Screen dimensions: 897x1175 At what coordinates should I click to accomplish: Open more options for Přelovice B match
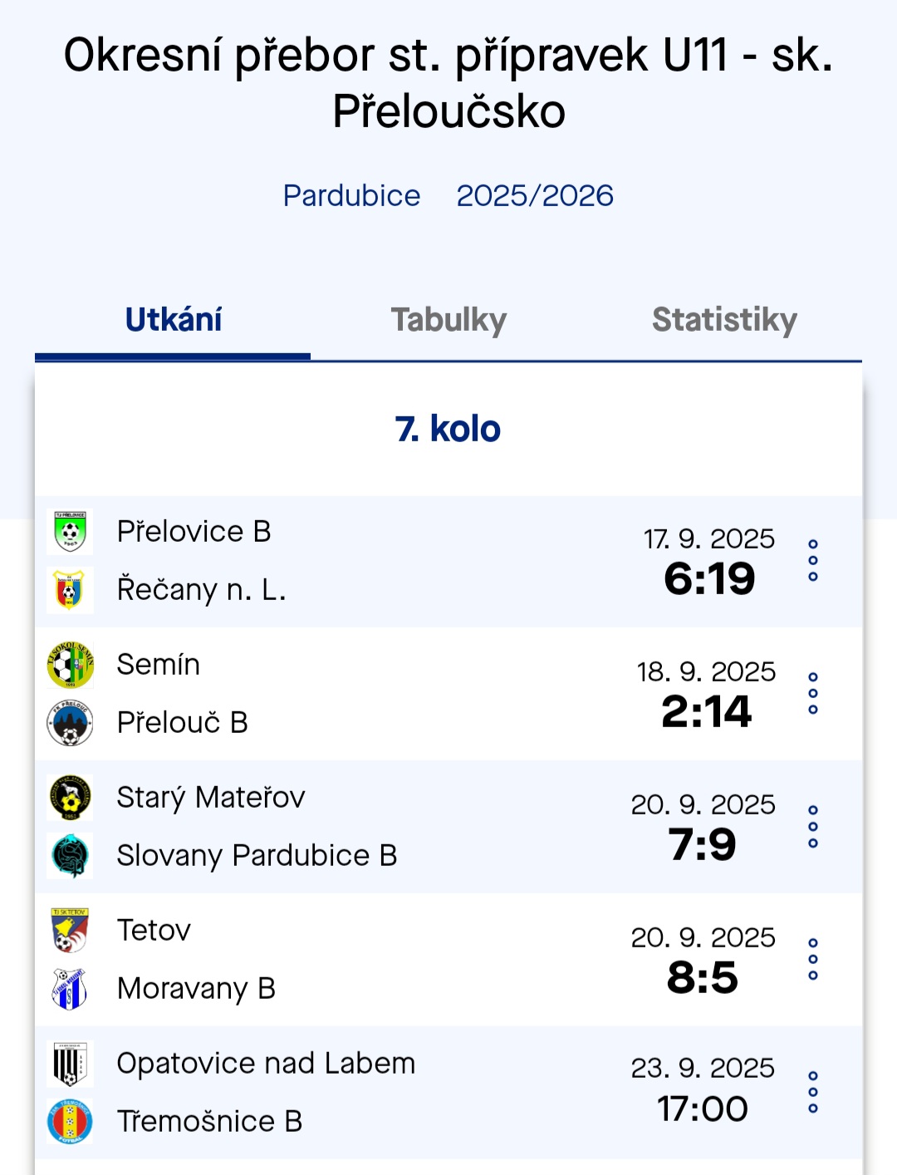coord(813,561)
